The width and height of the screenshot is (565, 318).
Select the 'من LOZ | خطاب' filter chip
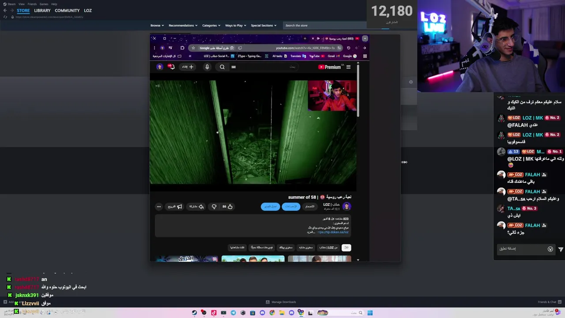[328, 247]
